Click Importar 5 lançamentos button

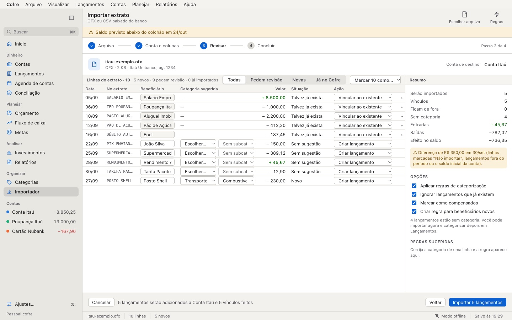(x=478, y=303)
